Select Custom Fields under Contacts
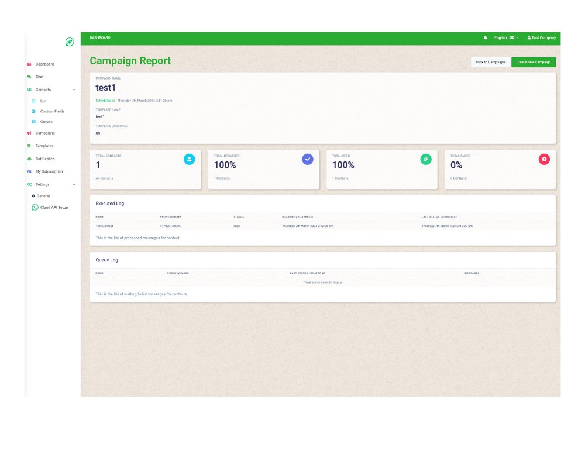This screenshot has height=468, width=585. (x=52, y=111)
